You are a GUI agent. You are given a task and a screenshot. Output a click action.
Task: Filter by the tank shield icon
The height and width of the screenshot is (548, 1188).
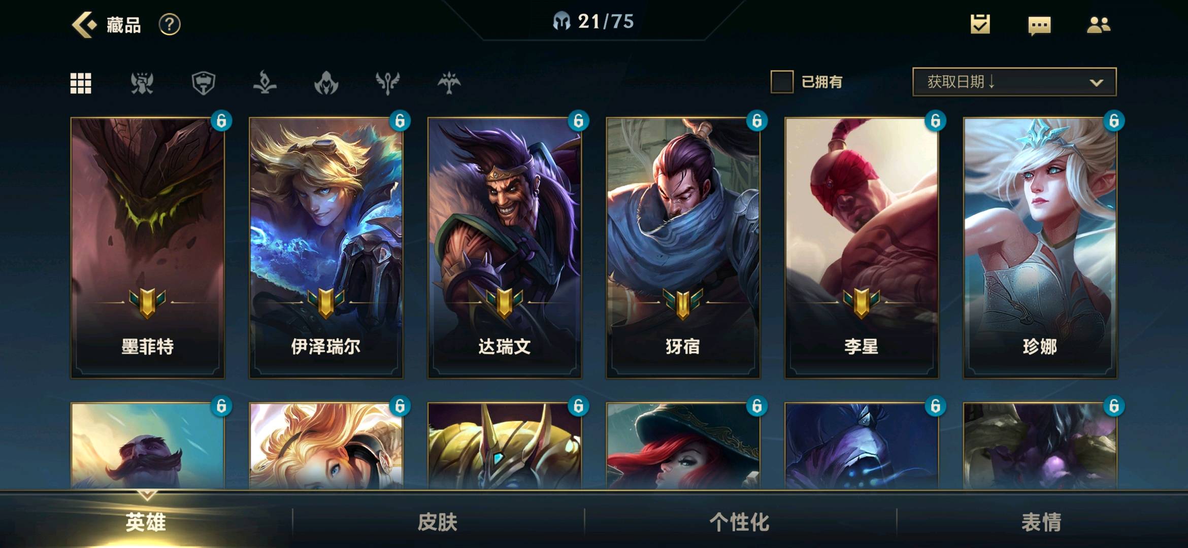pos(204,83)
